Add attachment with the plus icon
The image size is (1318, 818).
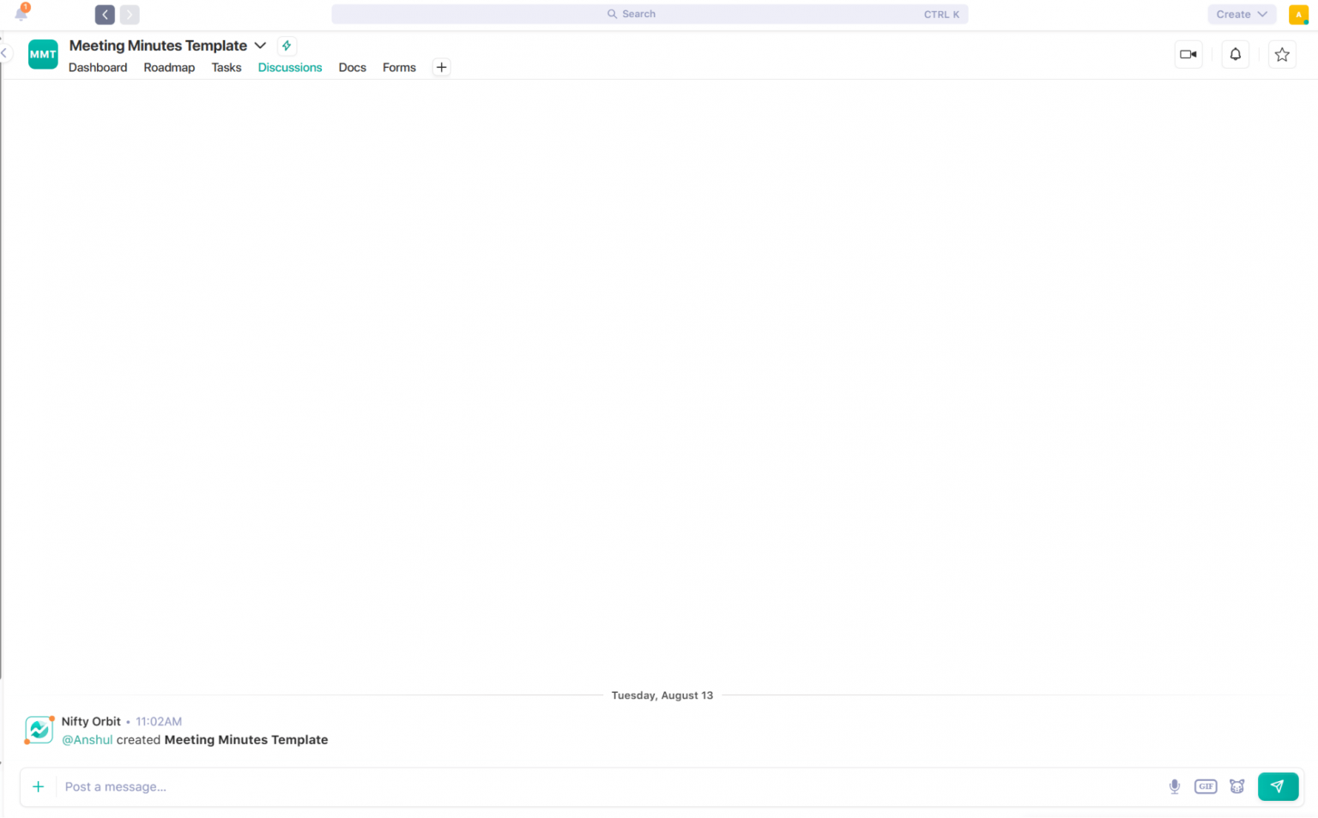[x=38, y=786]
